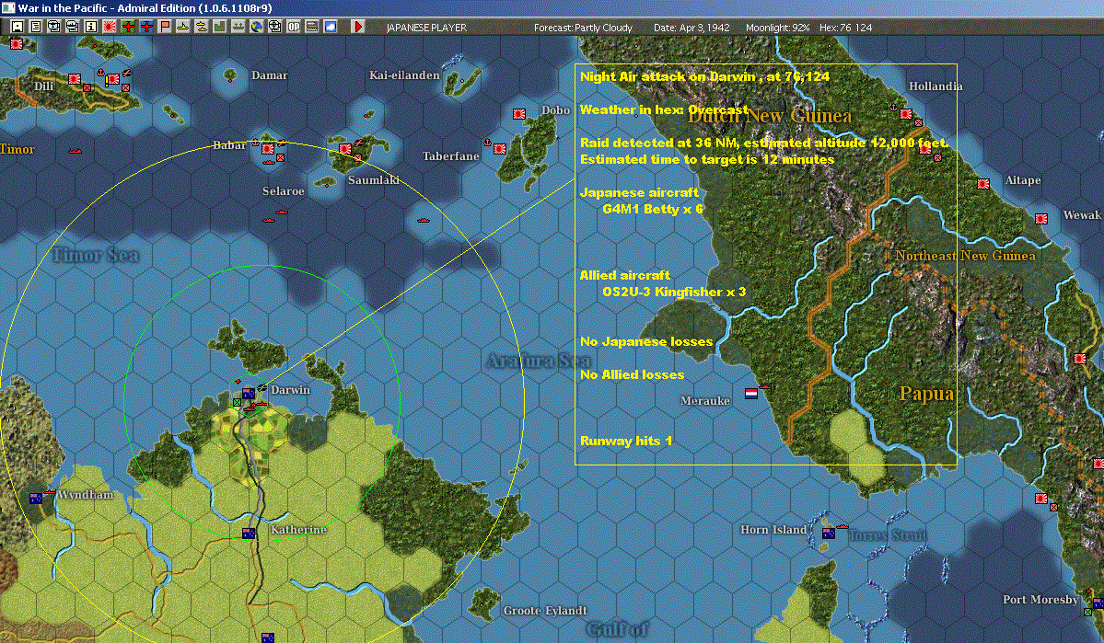Select the Japanese base flag at Wewak

tap(1041, 219)
